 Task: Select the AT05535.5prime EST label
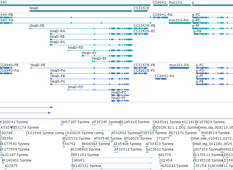[153, 133]
